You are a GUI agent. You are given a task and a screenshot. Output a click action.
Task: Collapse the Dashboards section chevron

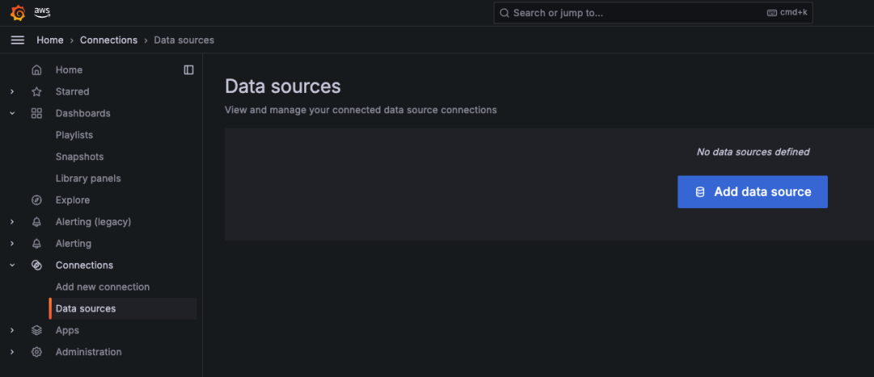coord(12,114)
